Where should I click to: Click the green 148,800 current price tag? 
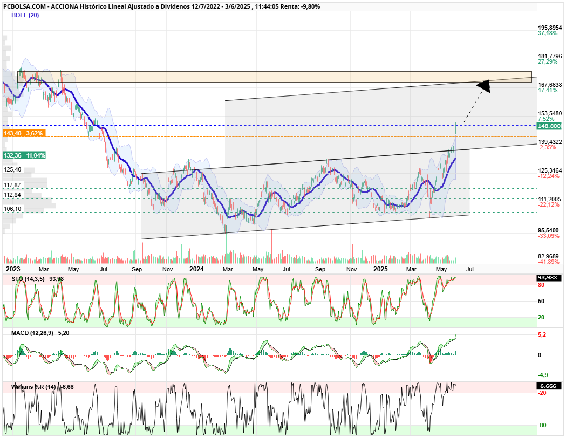tap(549, 126)
